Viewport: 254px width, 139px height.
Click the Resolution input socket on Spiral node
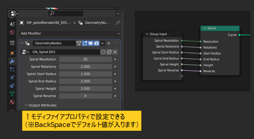coord(200,42)
